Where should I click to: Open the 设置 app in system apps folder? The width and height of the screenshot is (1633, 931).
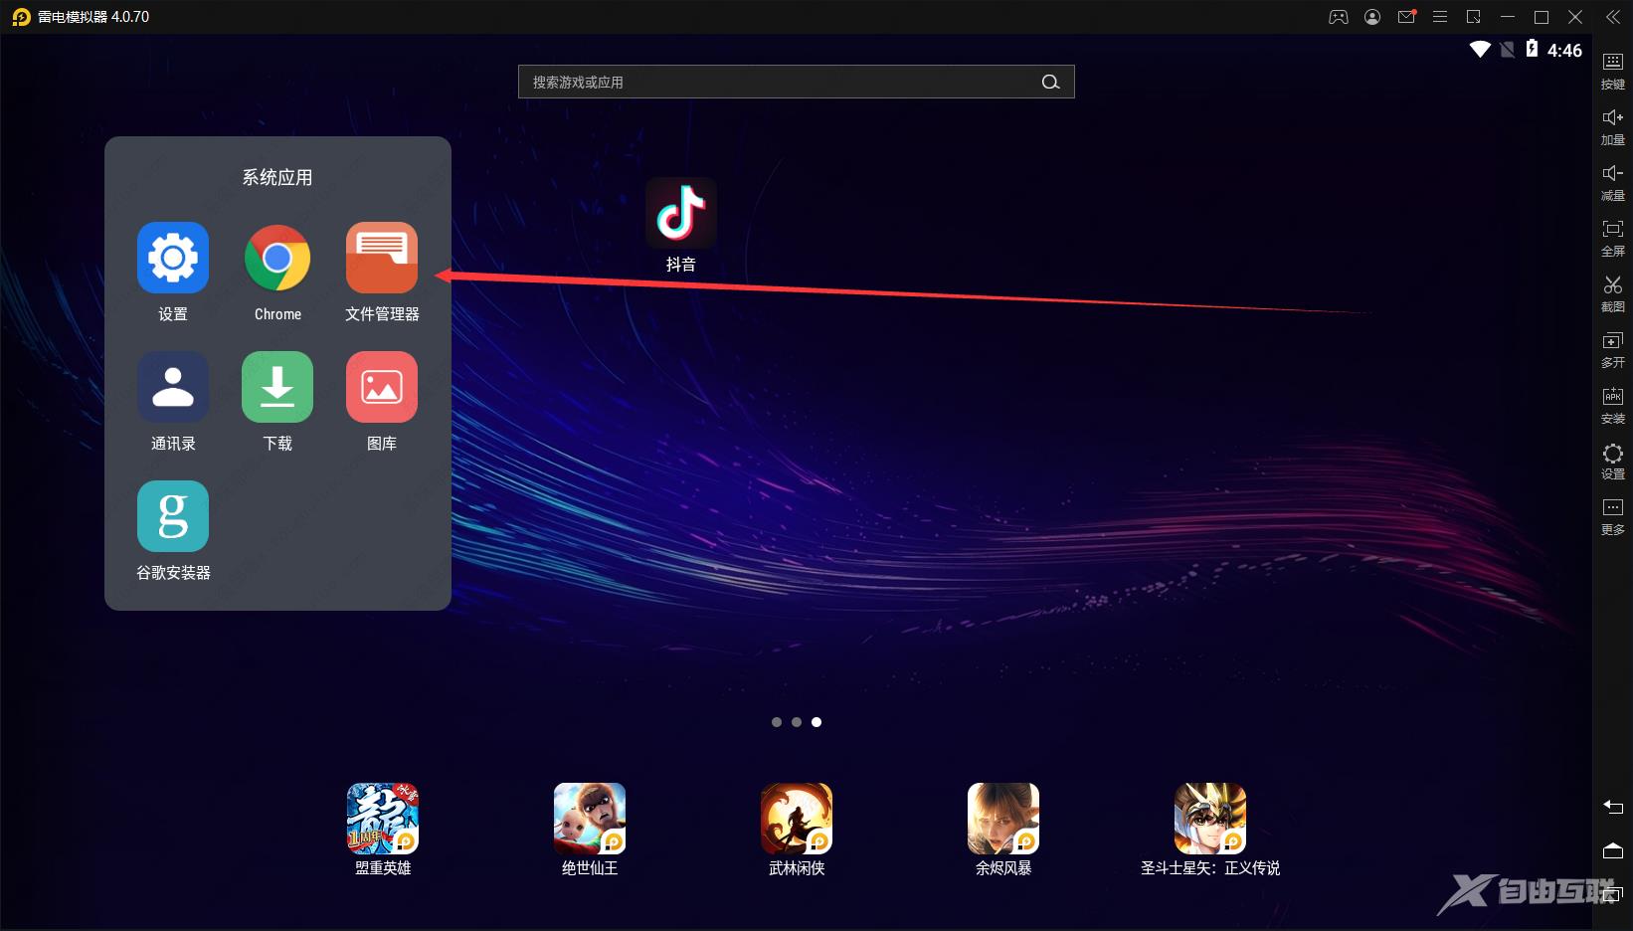pyautogui.click(x=173, y=258)
